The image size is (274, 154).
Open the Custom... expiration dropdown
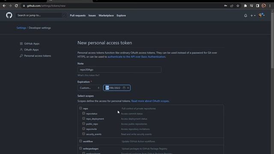(x=89, y=88)
